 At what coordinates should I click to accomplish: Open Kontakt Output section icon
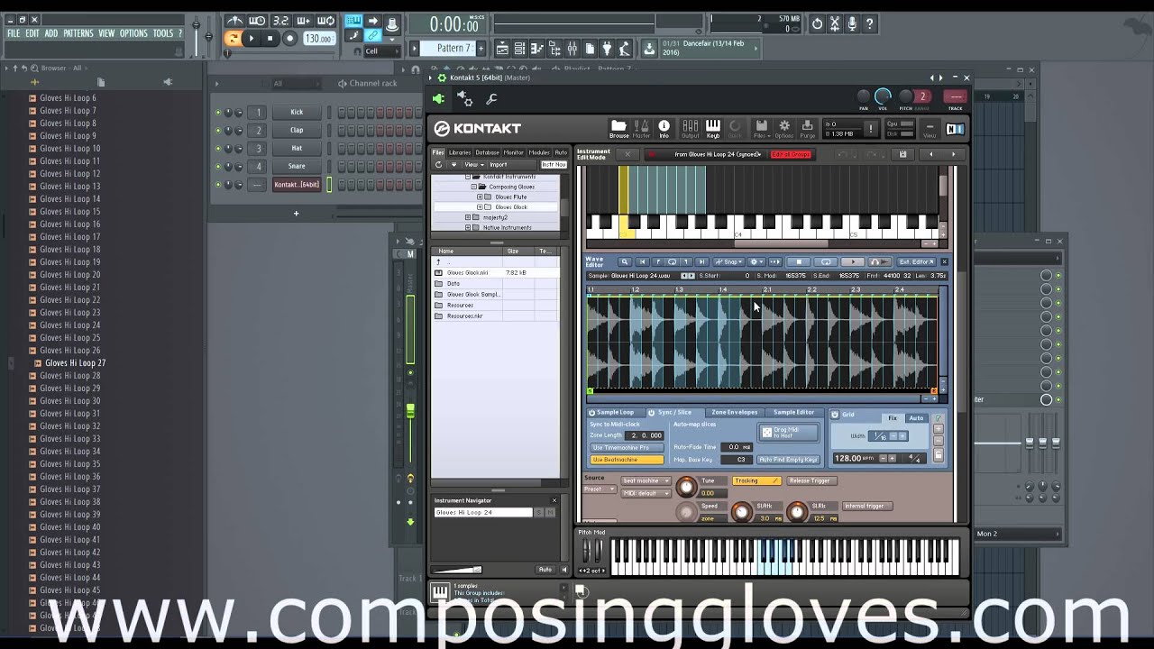point(690,127)
